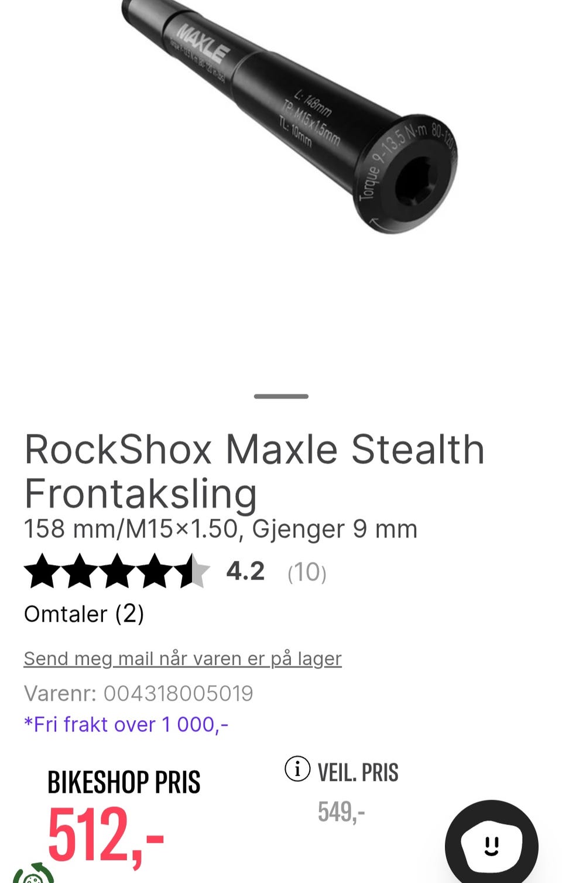Select the fourth rating star
562x883 pixels.
pyautogui.click(x=155, y=571)
